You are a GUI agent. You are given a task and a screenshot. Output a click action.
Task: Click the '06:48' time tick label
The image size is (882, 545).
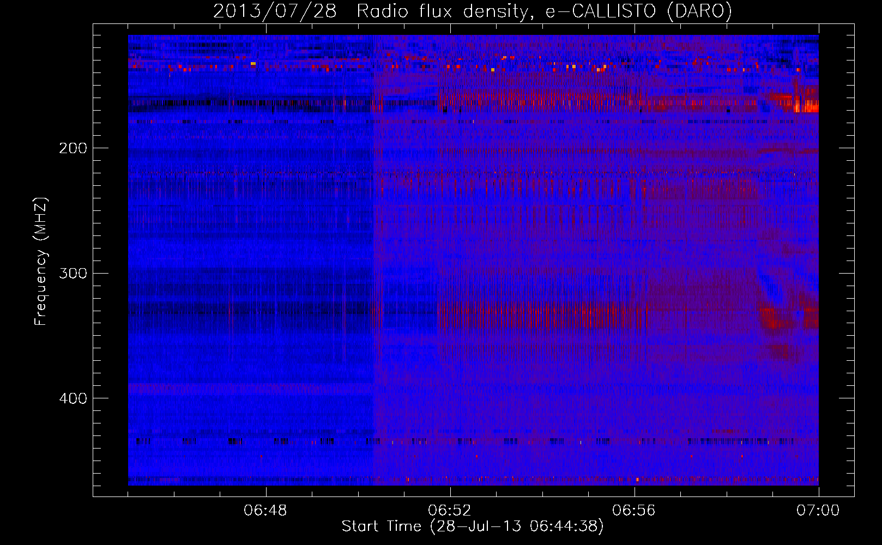(x=265, y=511)
